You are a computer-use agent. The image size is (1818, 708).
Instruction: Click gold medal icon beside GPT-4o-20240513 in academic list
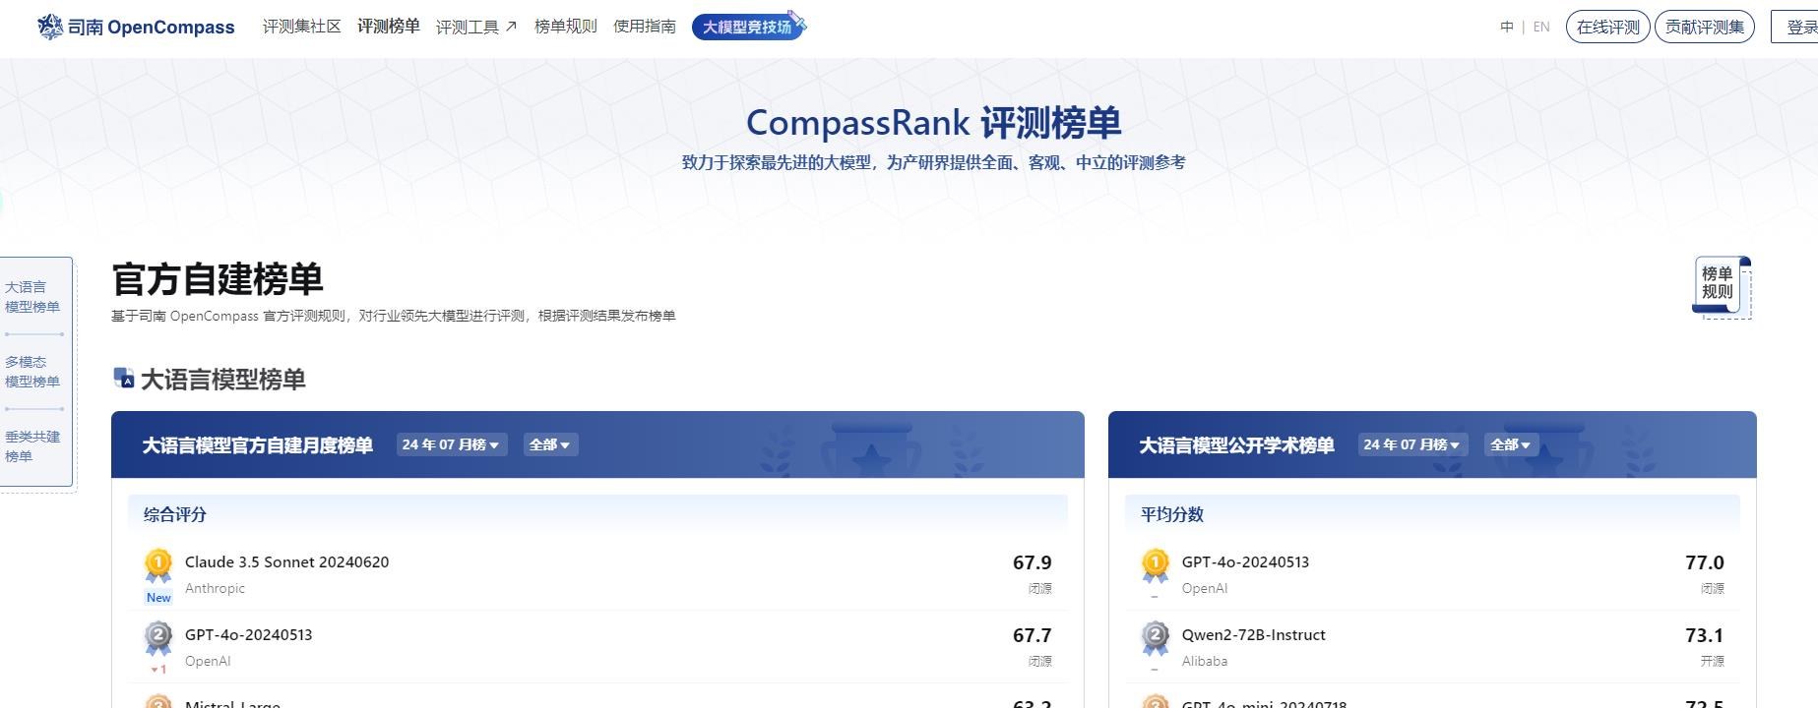pos(1156,564)
